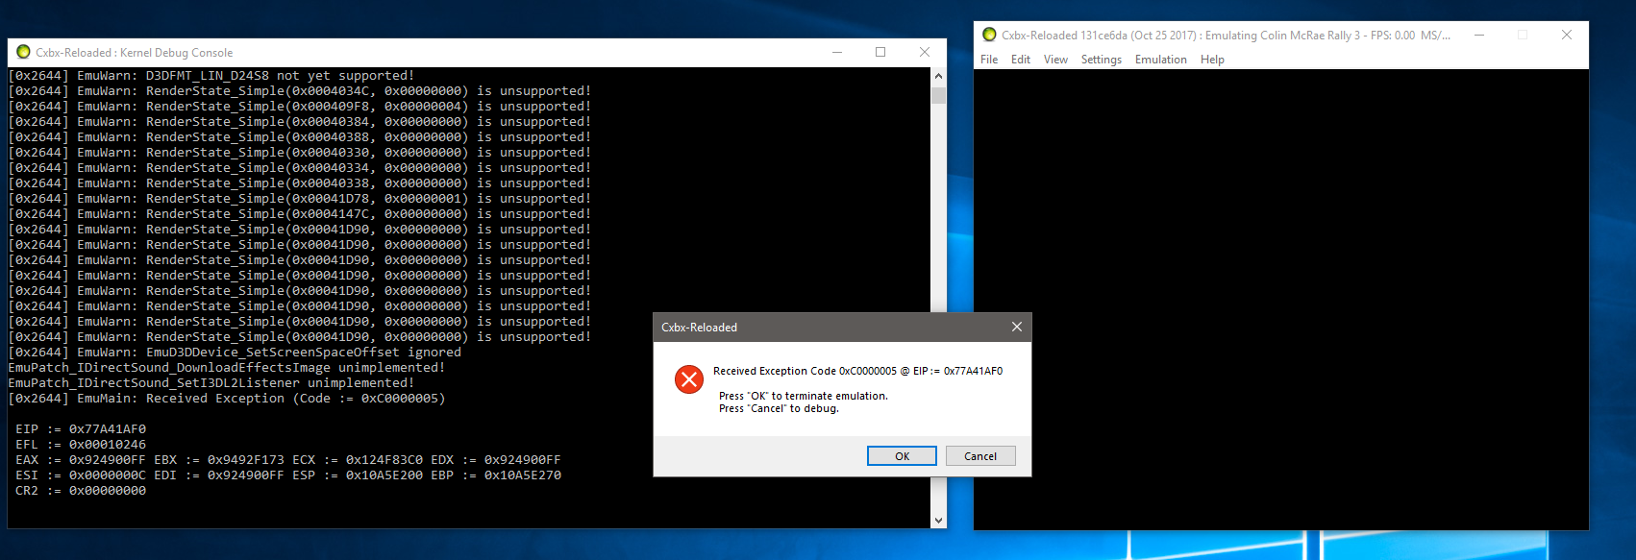
Task: Click the RenderState_Simple(0x0004034C line
Action: [x=300, y=90]
